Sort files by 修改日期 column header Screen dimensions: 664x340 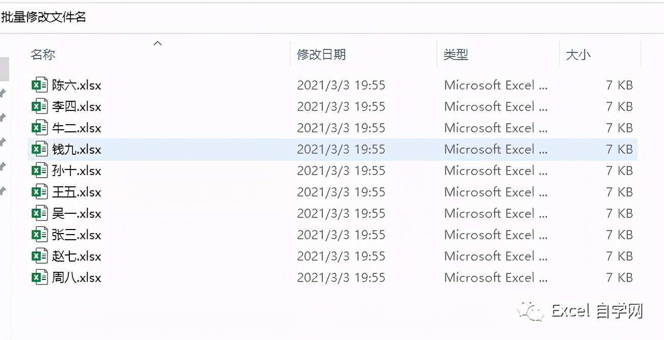[321, 55]
